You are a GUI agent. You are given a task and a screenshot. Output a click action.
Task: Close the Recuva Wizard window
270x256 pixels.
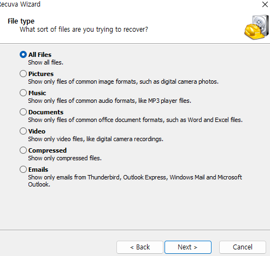[x=265, y=4]
